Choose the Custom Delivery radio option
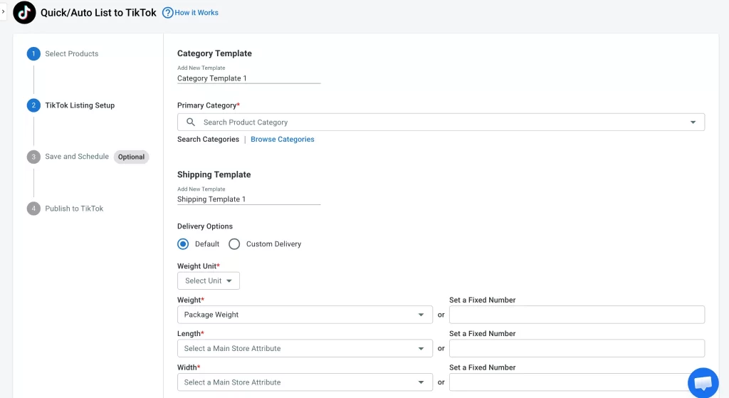Viewport: 729px width, 398px height. tap(234, 244)
